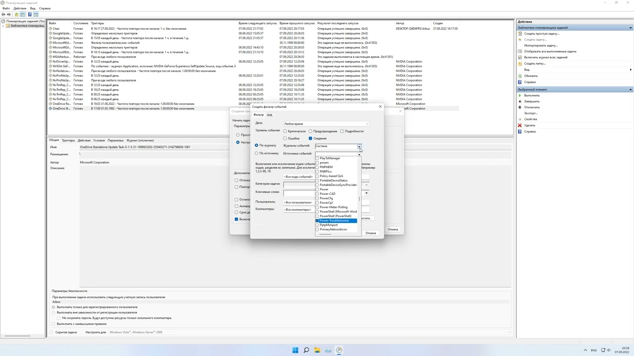The width and height of the screenshot is (634, 356).
Task: Check PowerShell (PowerShell) in source list
Action: coord(317,216)
